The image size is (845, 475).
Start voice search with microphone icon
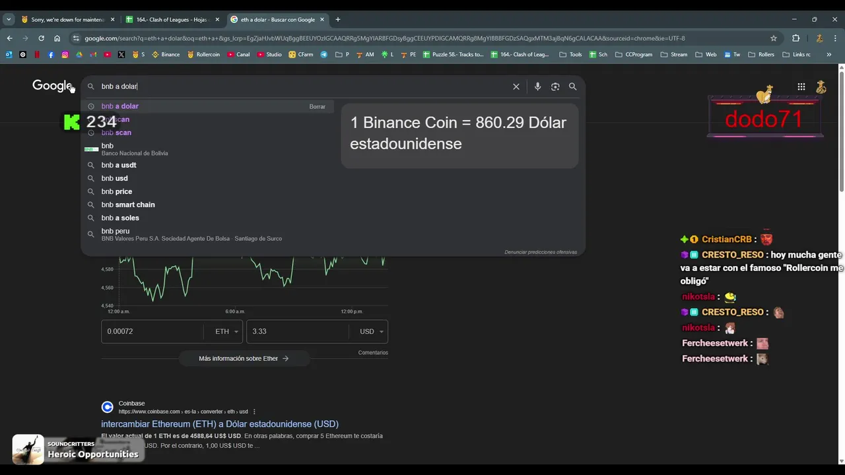click(537, 86)
